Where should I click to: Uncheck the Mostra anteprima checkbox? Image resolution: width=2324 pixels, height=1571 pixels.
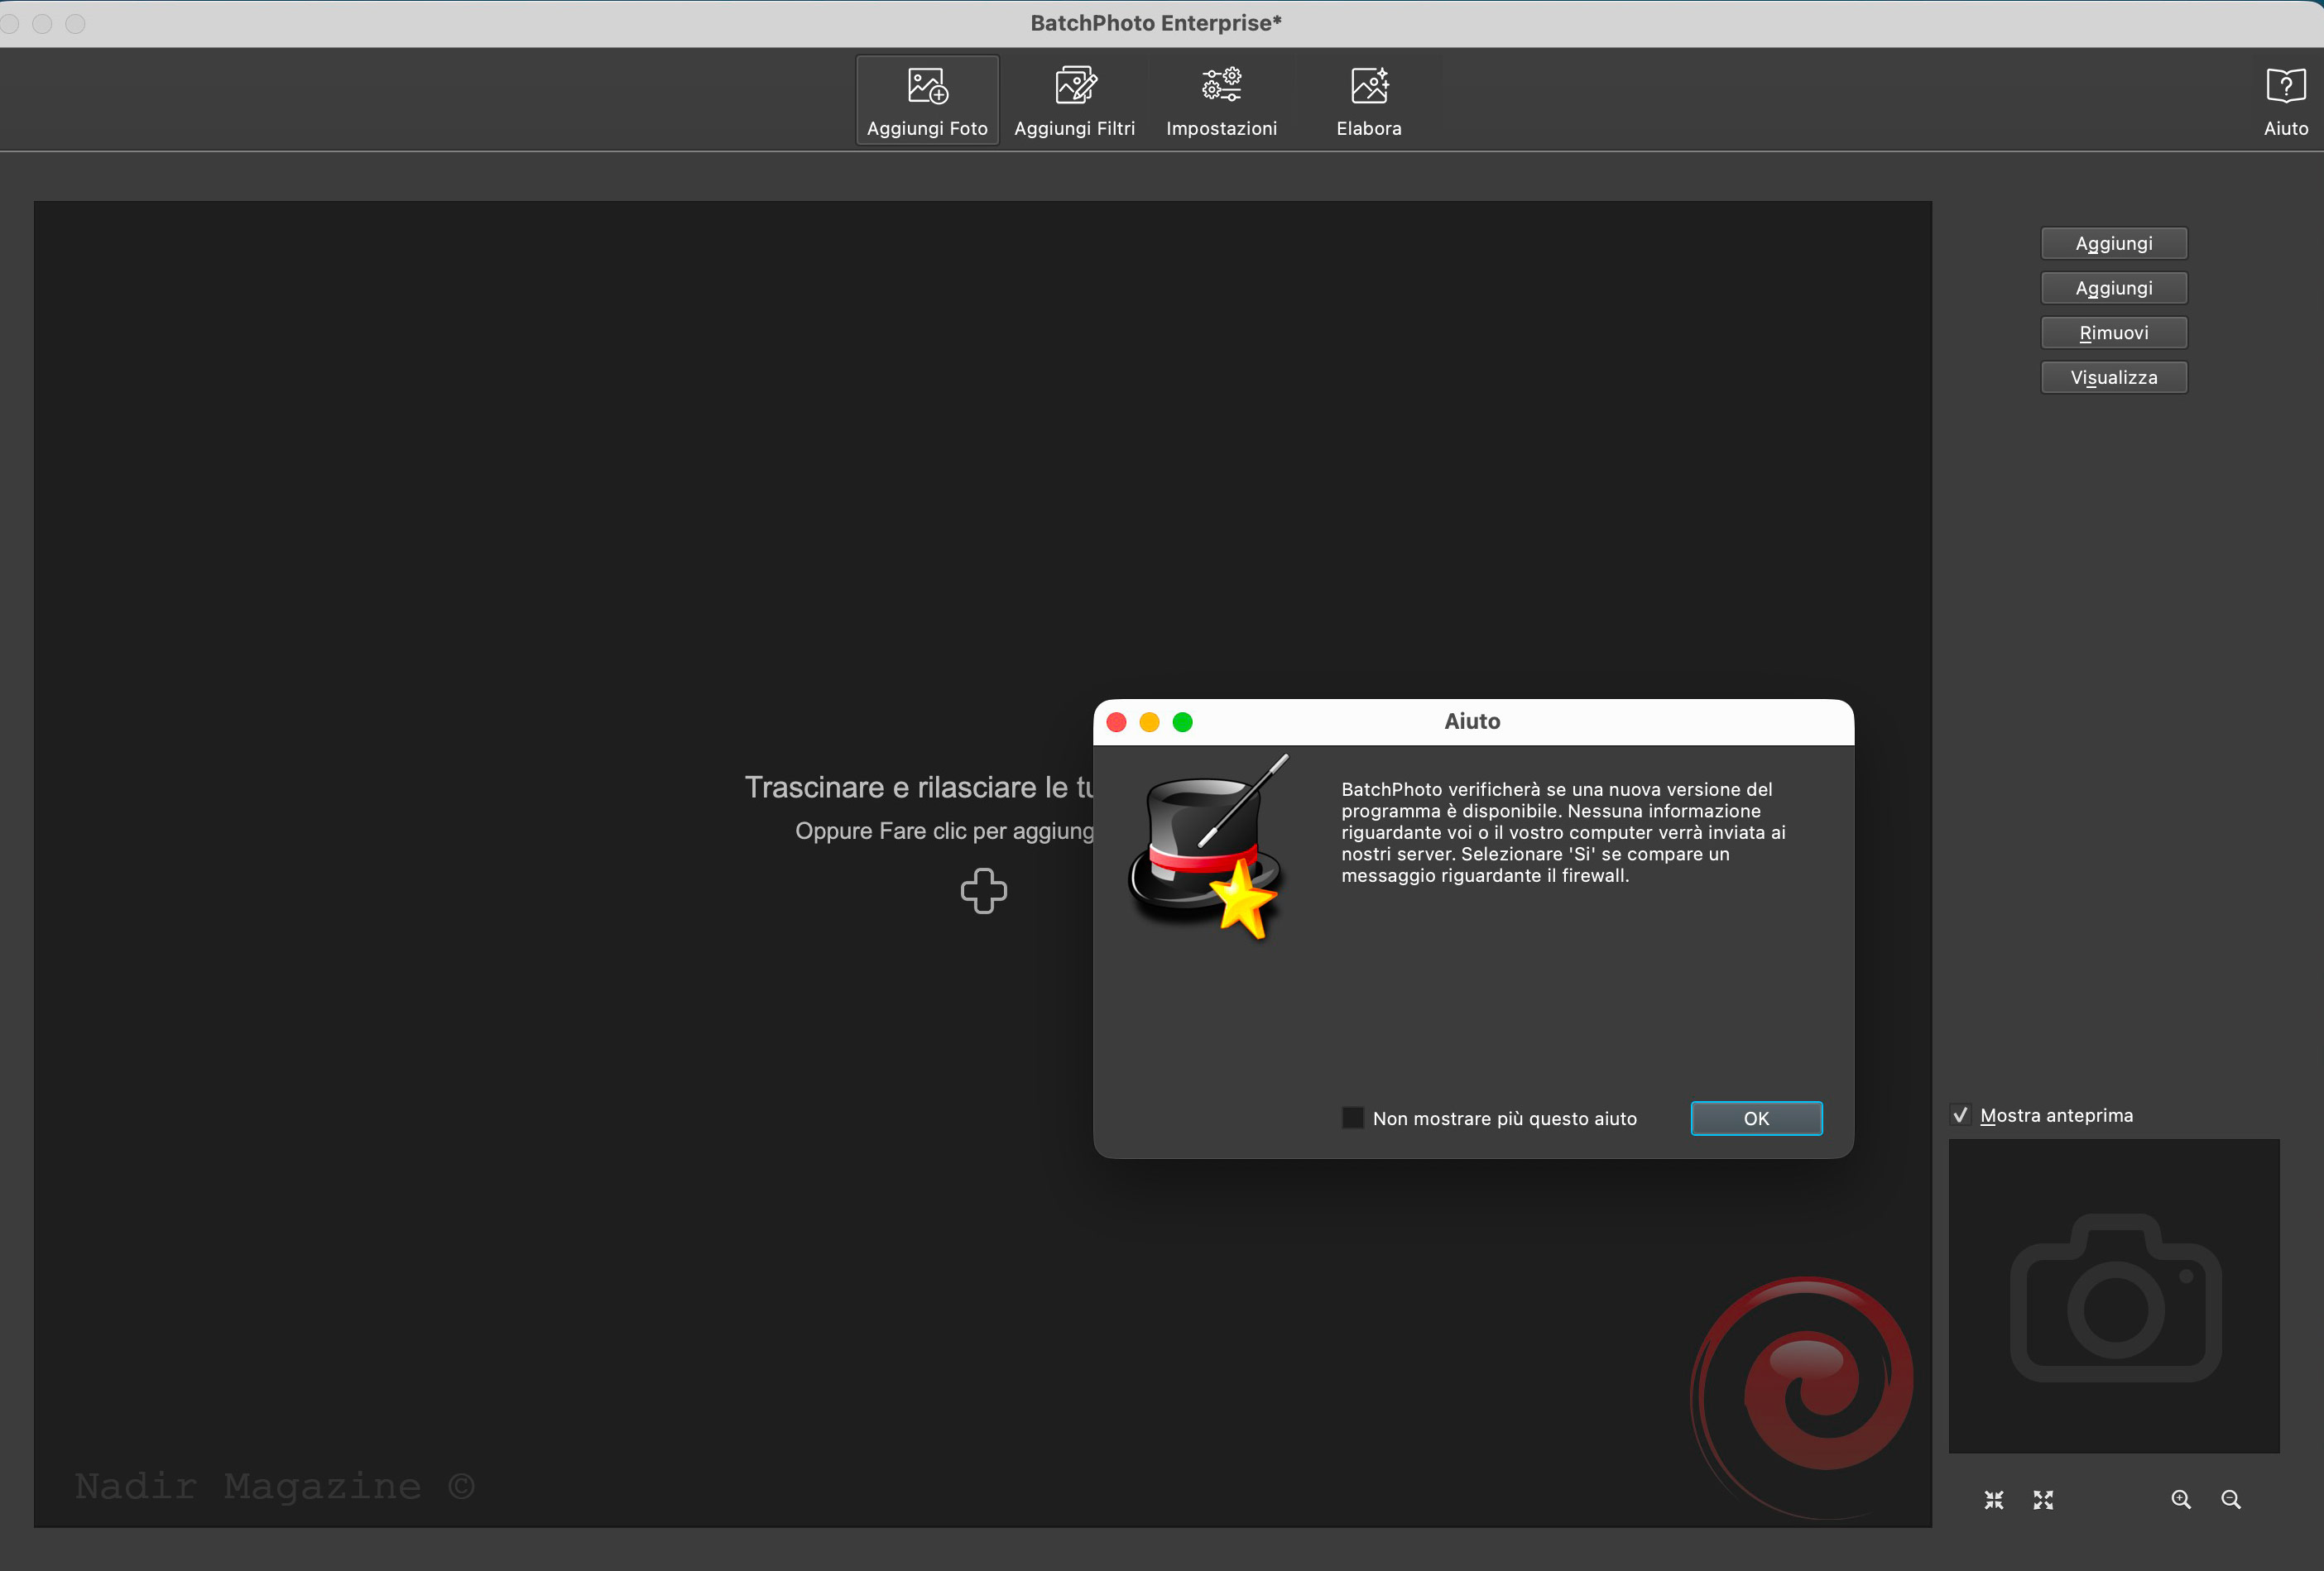coord(1960,1115)
